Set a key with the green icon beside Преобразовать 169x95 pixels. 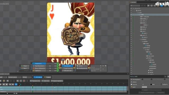[58, 66]
